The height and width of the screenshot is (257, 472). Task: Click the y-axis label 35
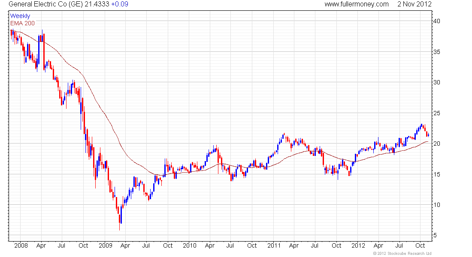coord(436,52)
